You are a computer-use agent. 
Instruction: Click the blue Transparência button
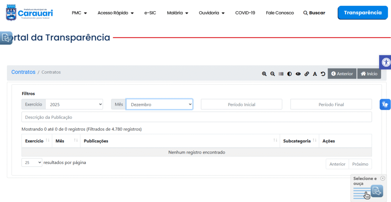point(362,13)
